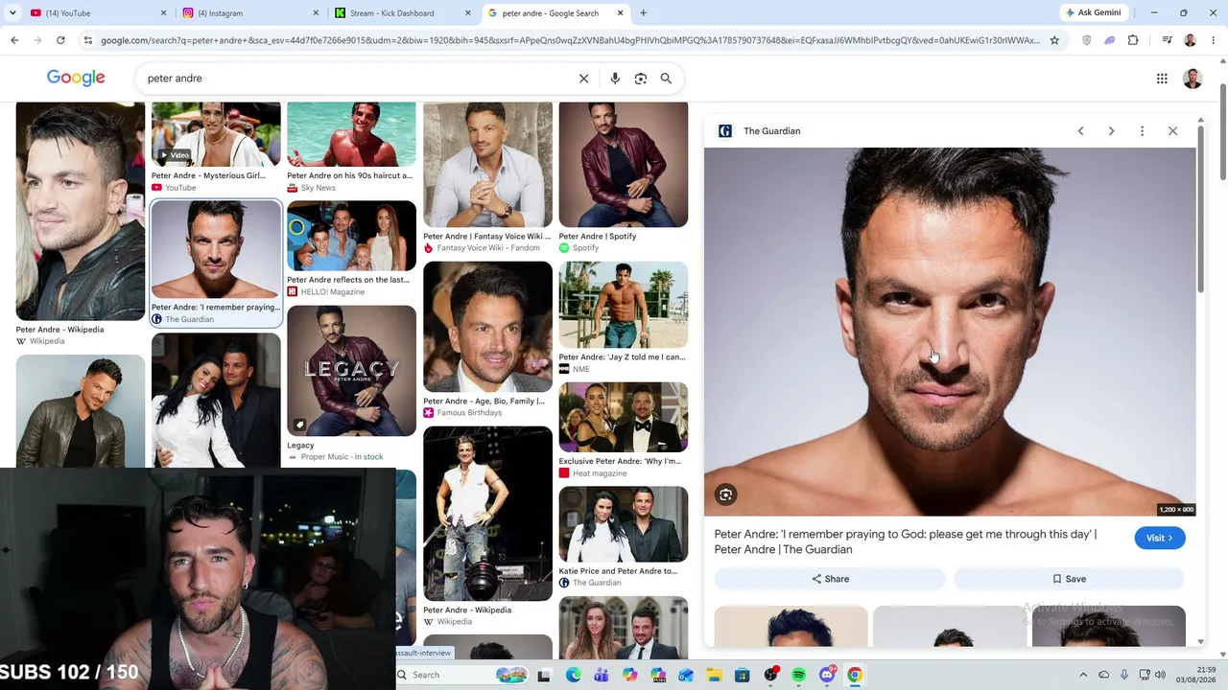Open the Google account avatar on the page
Image resolution: width=1228 pixels, height=690 pixels.
click(1193, 79)
